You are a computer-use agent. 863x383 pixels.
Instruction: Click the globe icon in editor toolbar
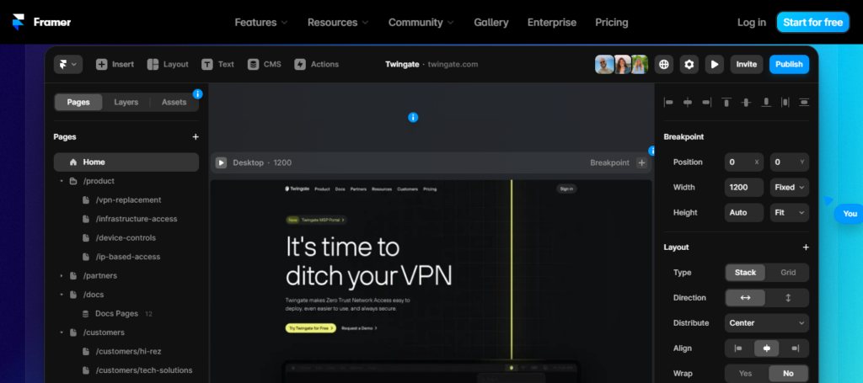point(664,64)
